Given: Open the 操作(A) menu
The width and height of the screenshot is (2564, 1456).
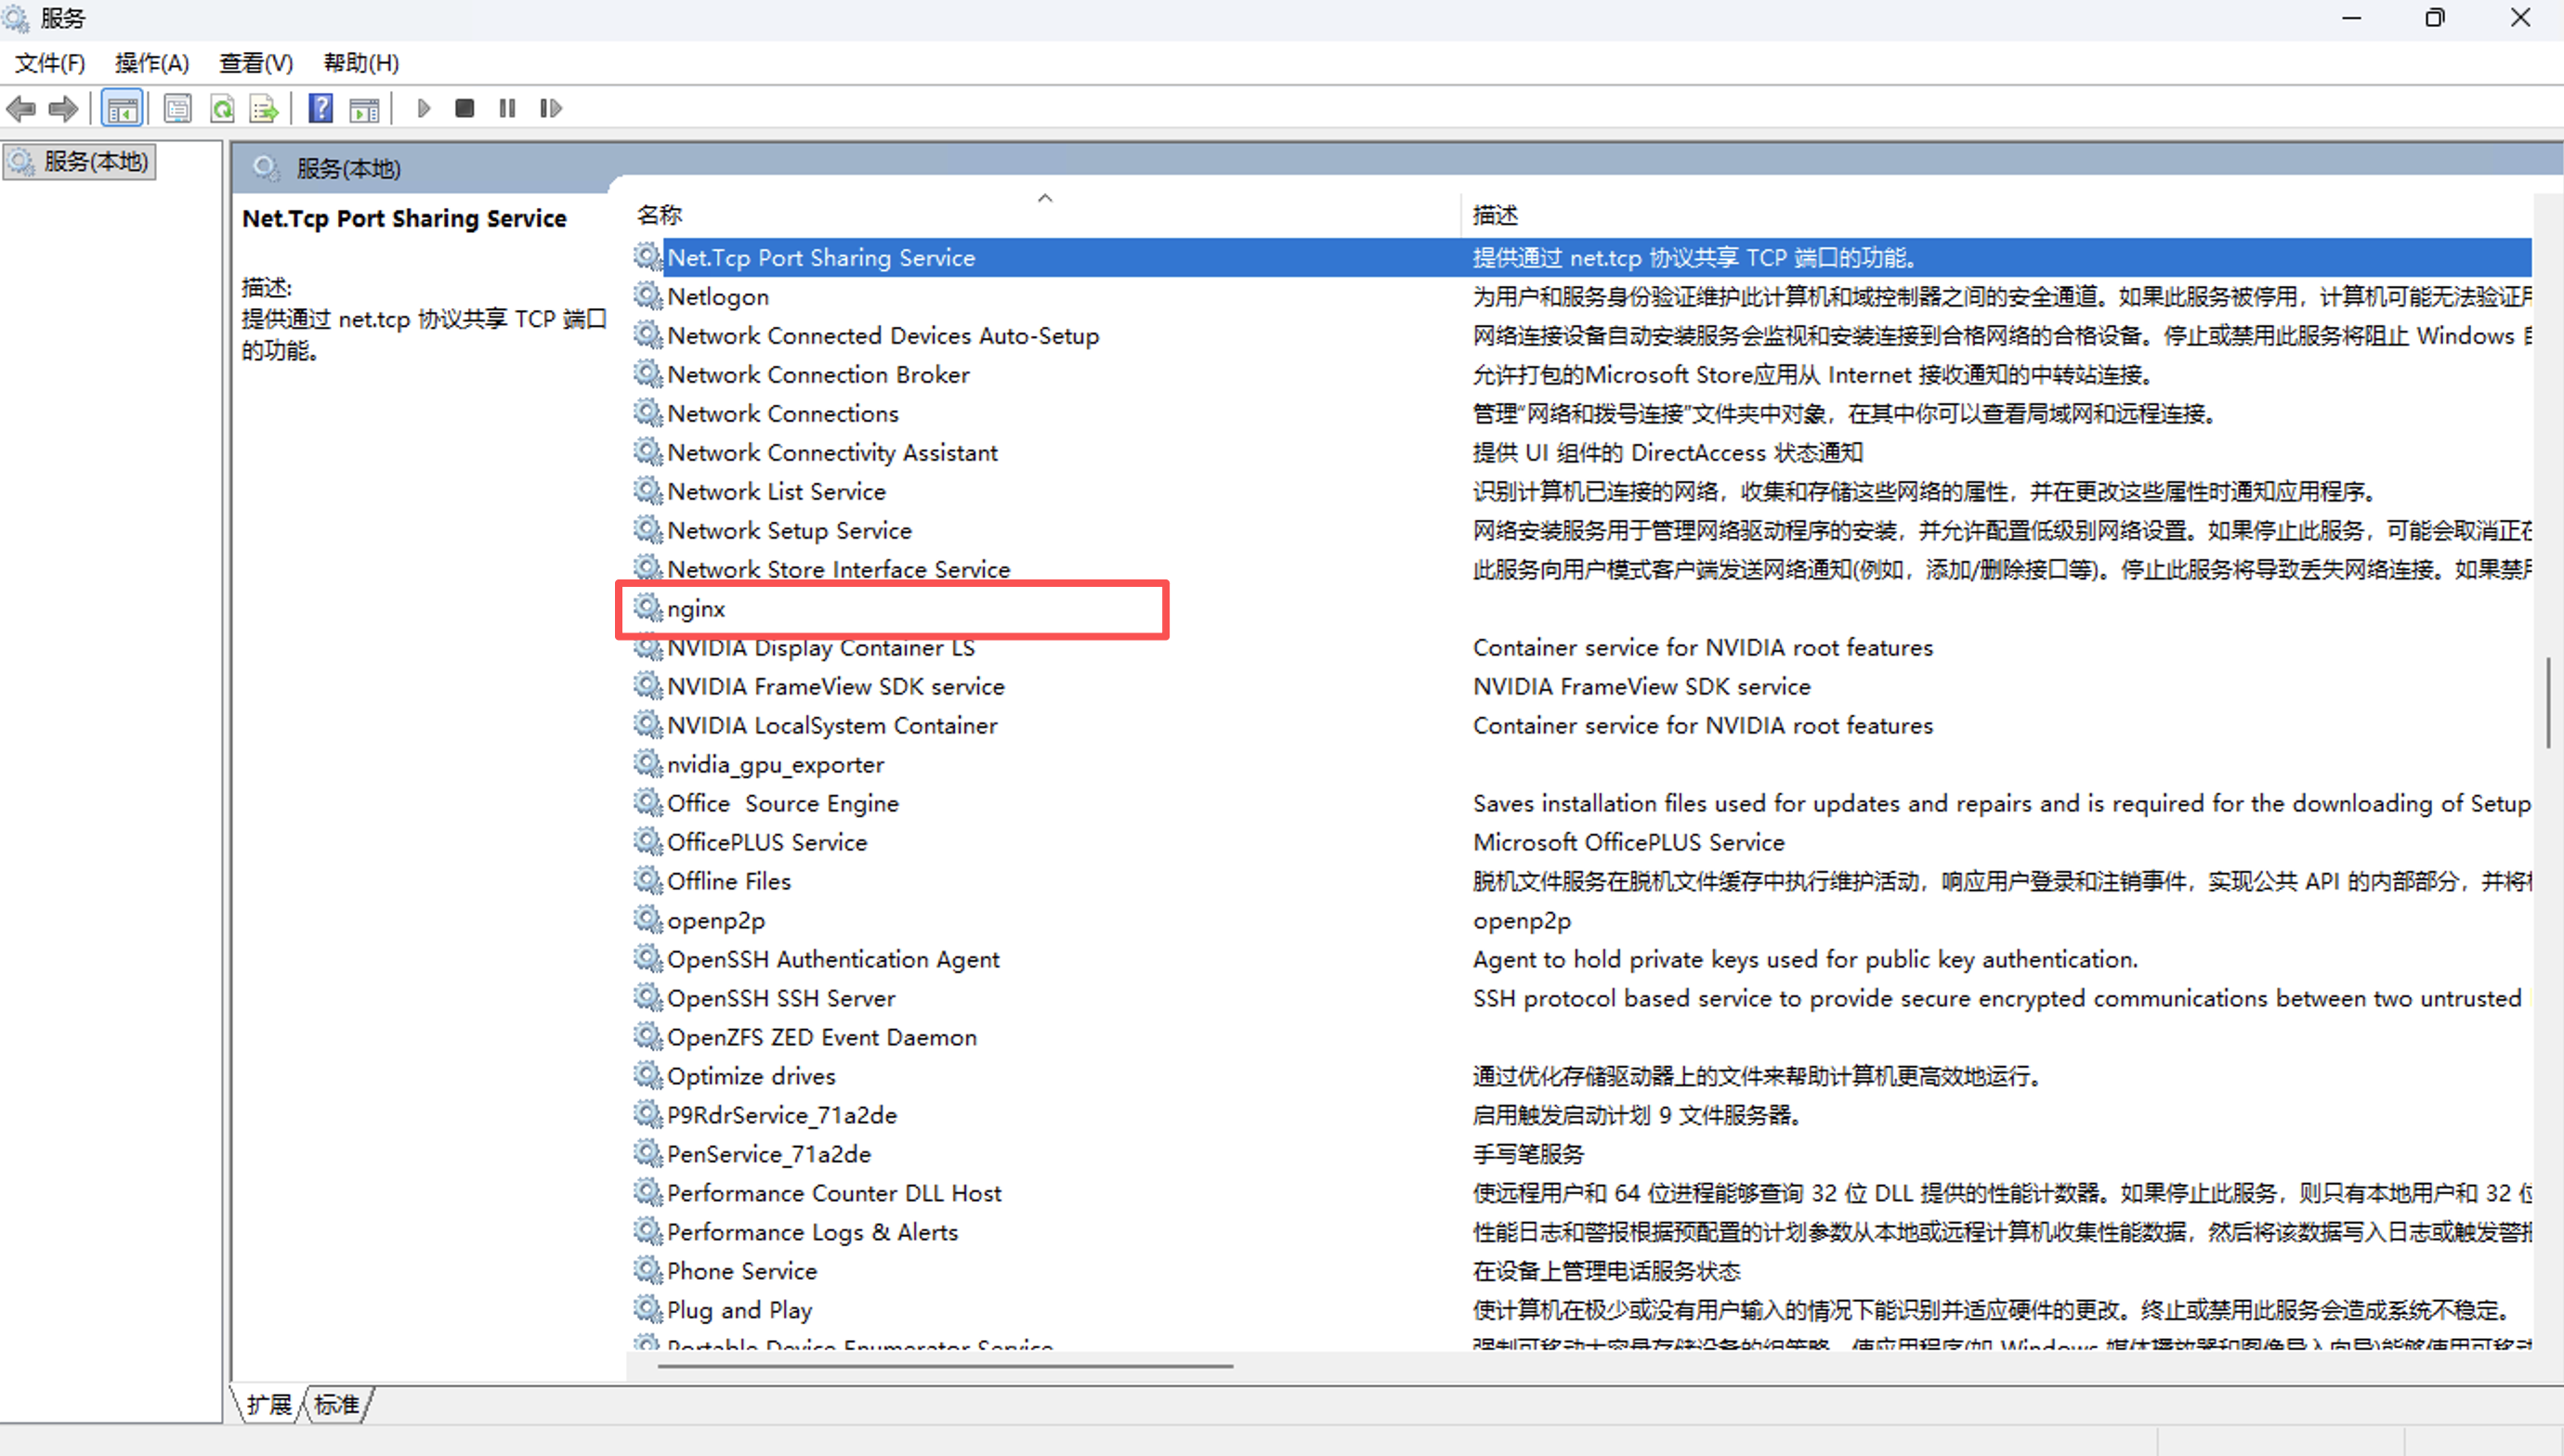Looking at the screenshot, I should 151,63.
